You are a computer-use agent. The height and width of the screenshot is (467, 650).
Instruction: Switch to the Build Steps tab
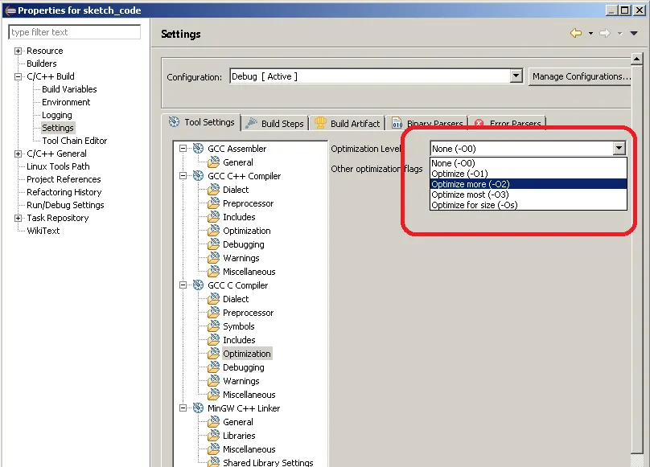(x=275, y=123)
